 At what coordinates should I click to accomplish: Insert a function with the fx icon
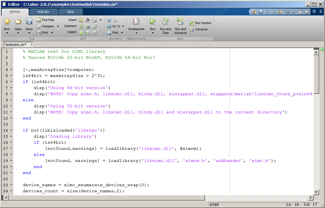(88, 20)
